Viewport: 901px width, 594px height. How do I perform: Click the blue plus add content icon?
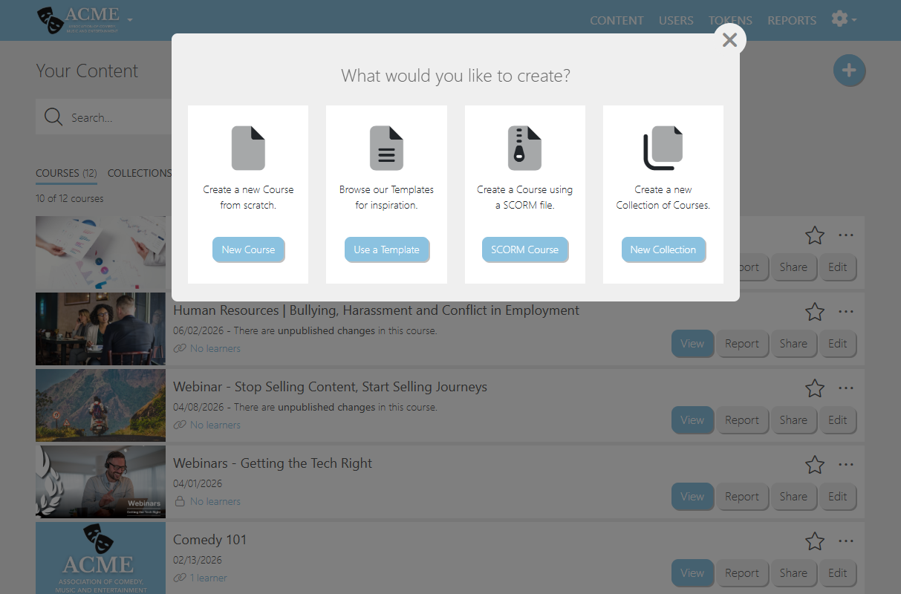tap(849, 71)
